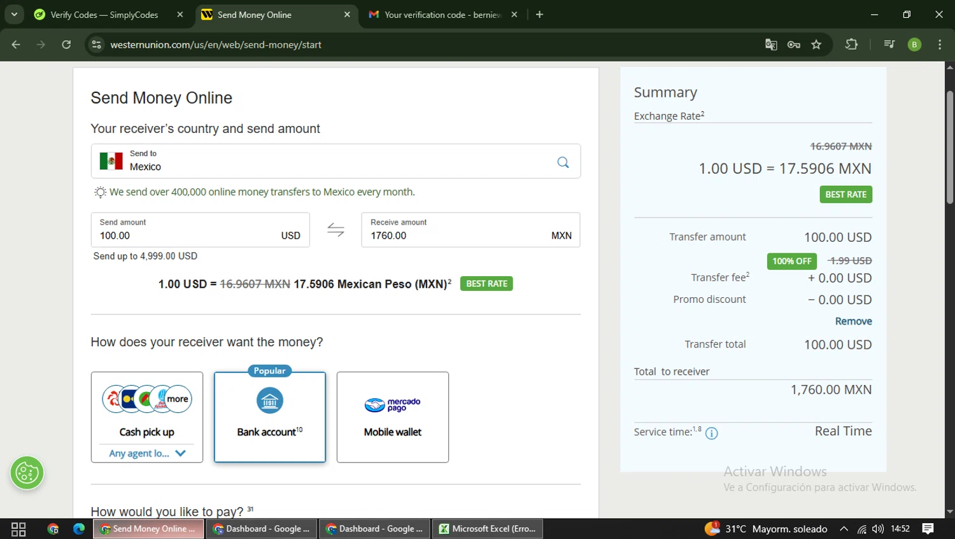Click the BEST RATE badge under send amount
This screenshot has width=955, height=539.
coord(486,284)
